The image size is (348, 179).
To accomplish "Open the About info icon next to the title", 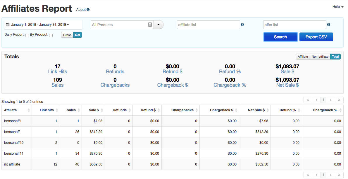I will point(89,9).
